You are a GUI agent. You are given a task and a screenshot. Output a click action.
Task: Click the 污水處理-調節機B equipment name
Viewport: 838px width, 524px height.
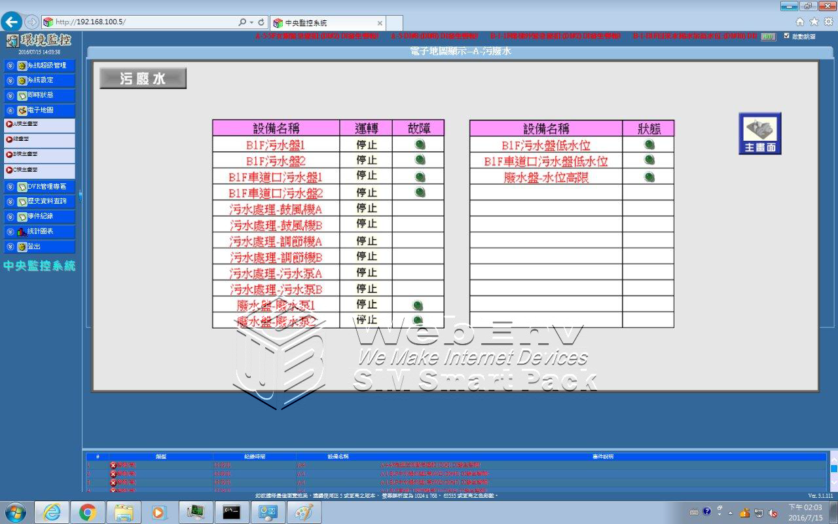(x=276, y=257)
